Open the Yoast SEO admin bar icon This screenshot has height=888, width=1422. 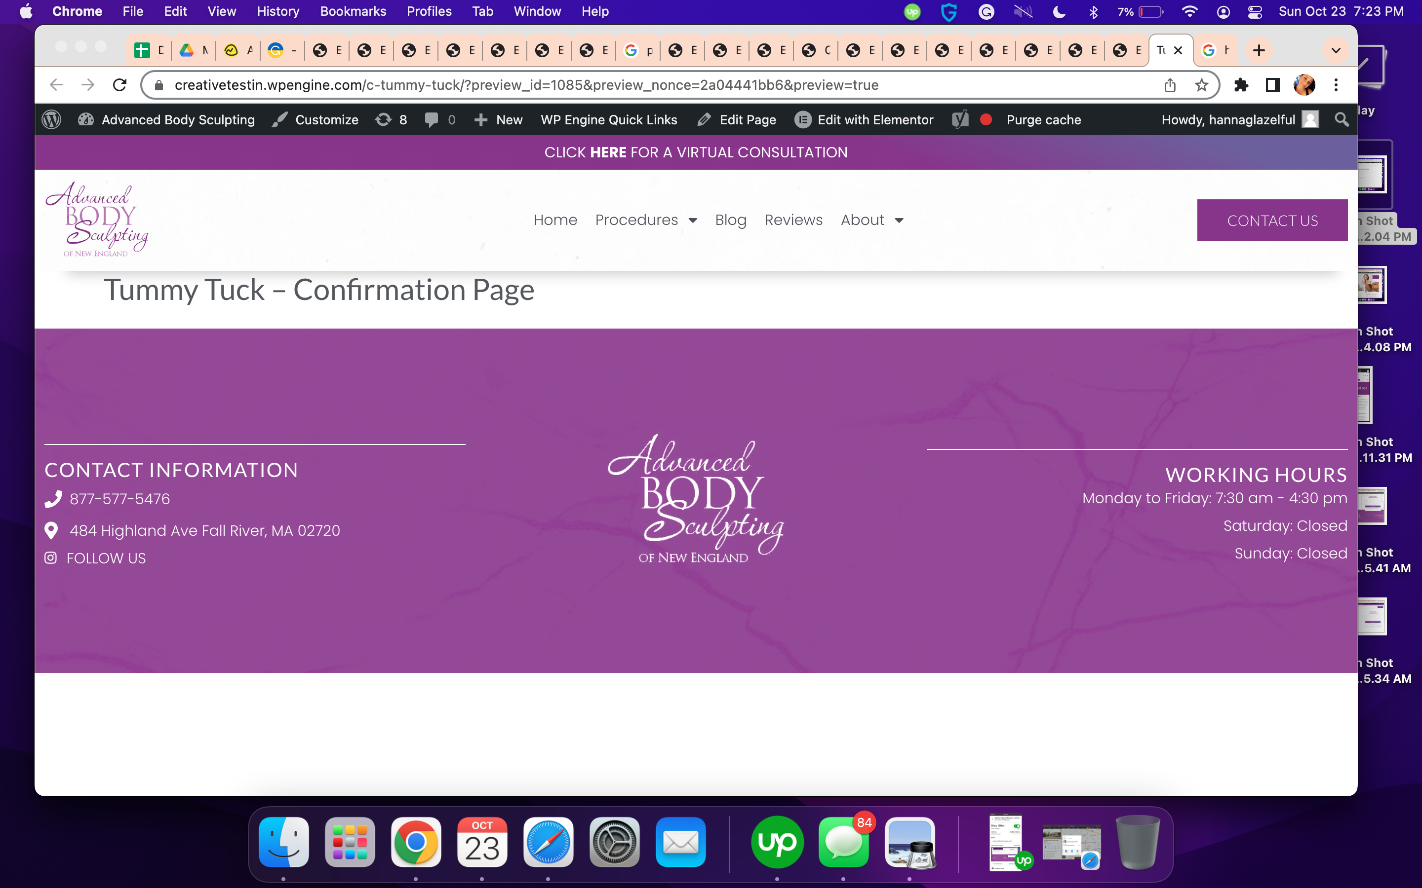pyautogui.click(x=960, y=120)
